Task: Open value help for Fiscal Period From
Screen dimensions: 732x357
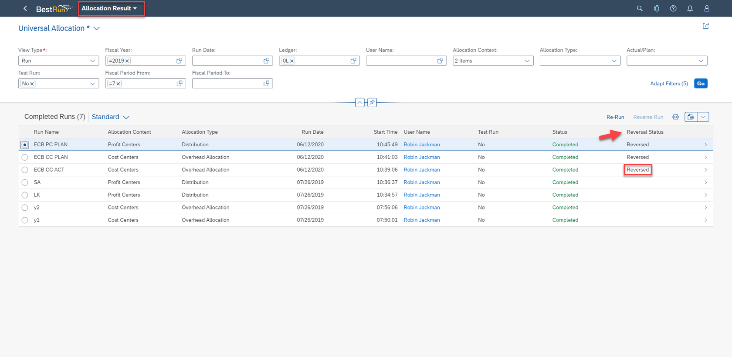Action: [x=180, y=83]
